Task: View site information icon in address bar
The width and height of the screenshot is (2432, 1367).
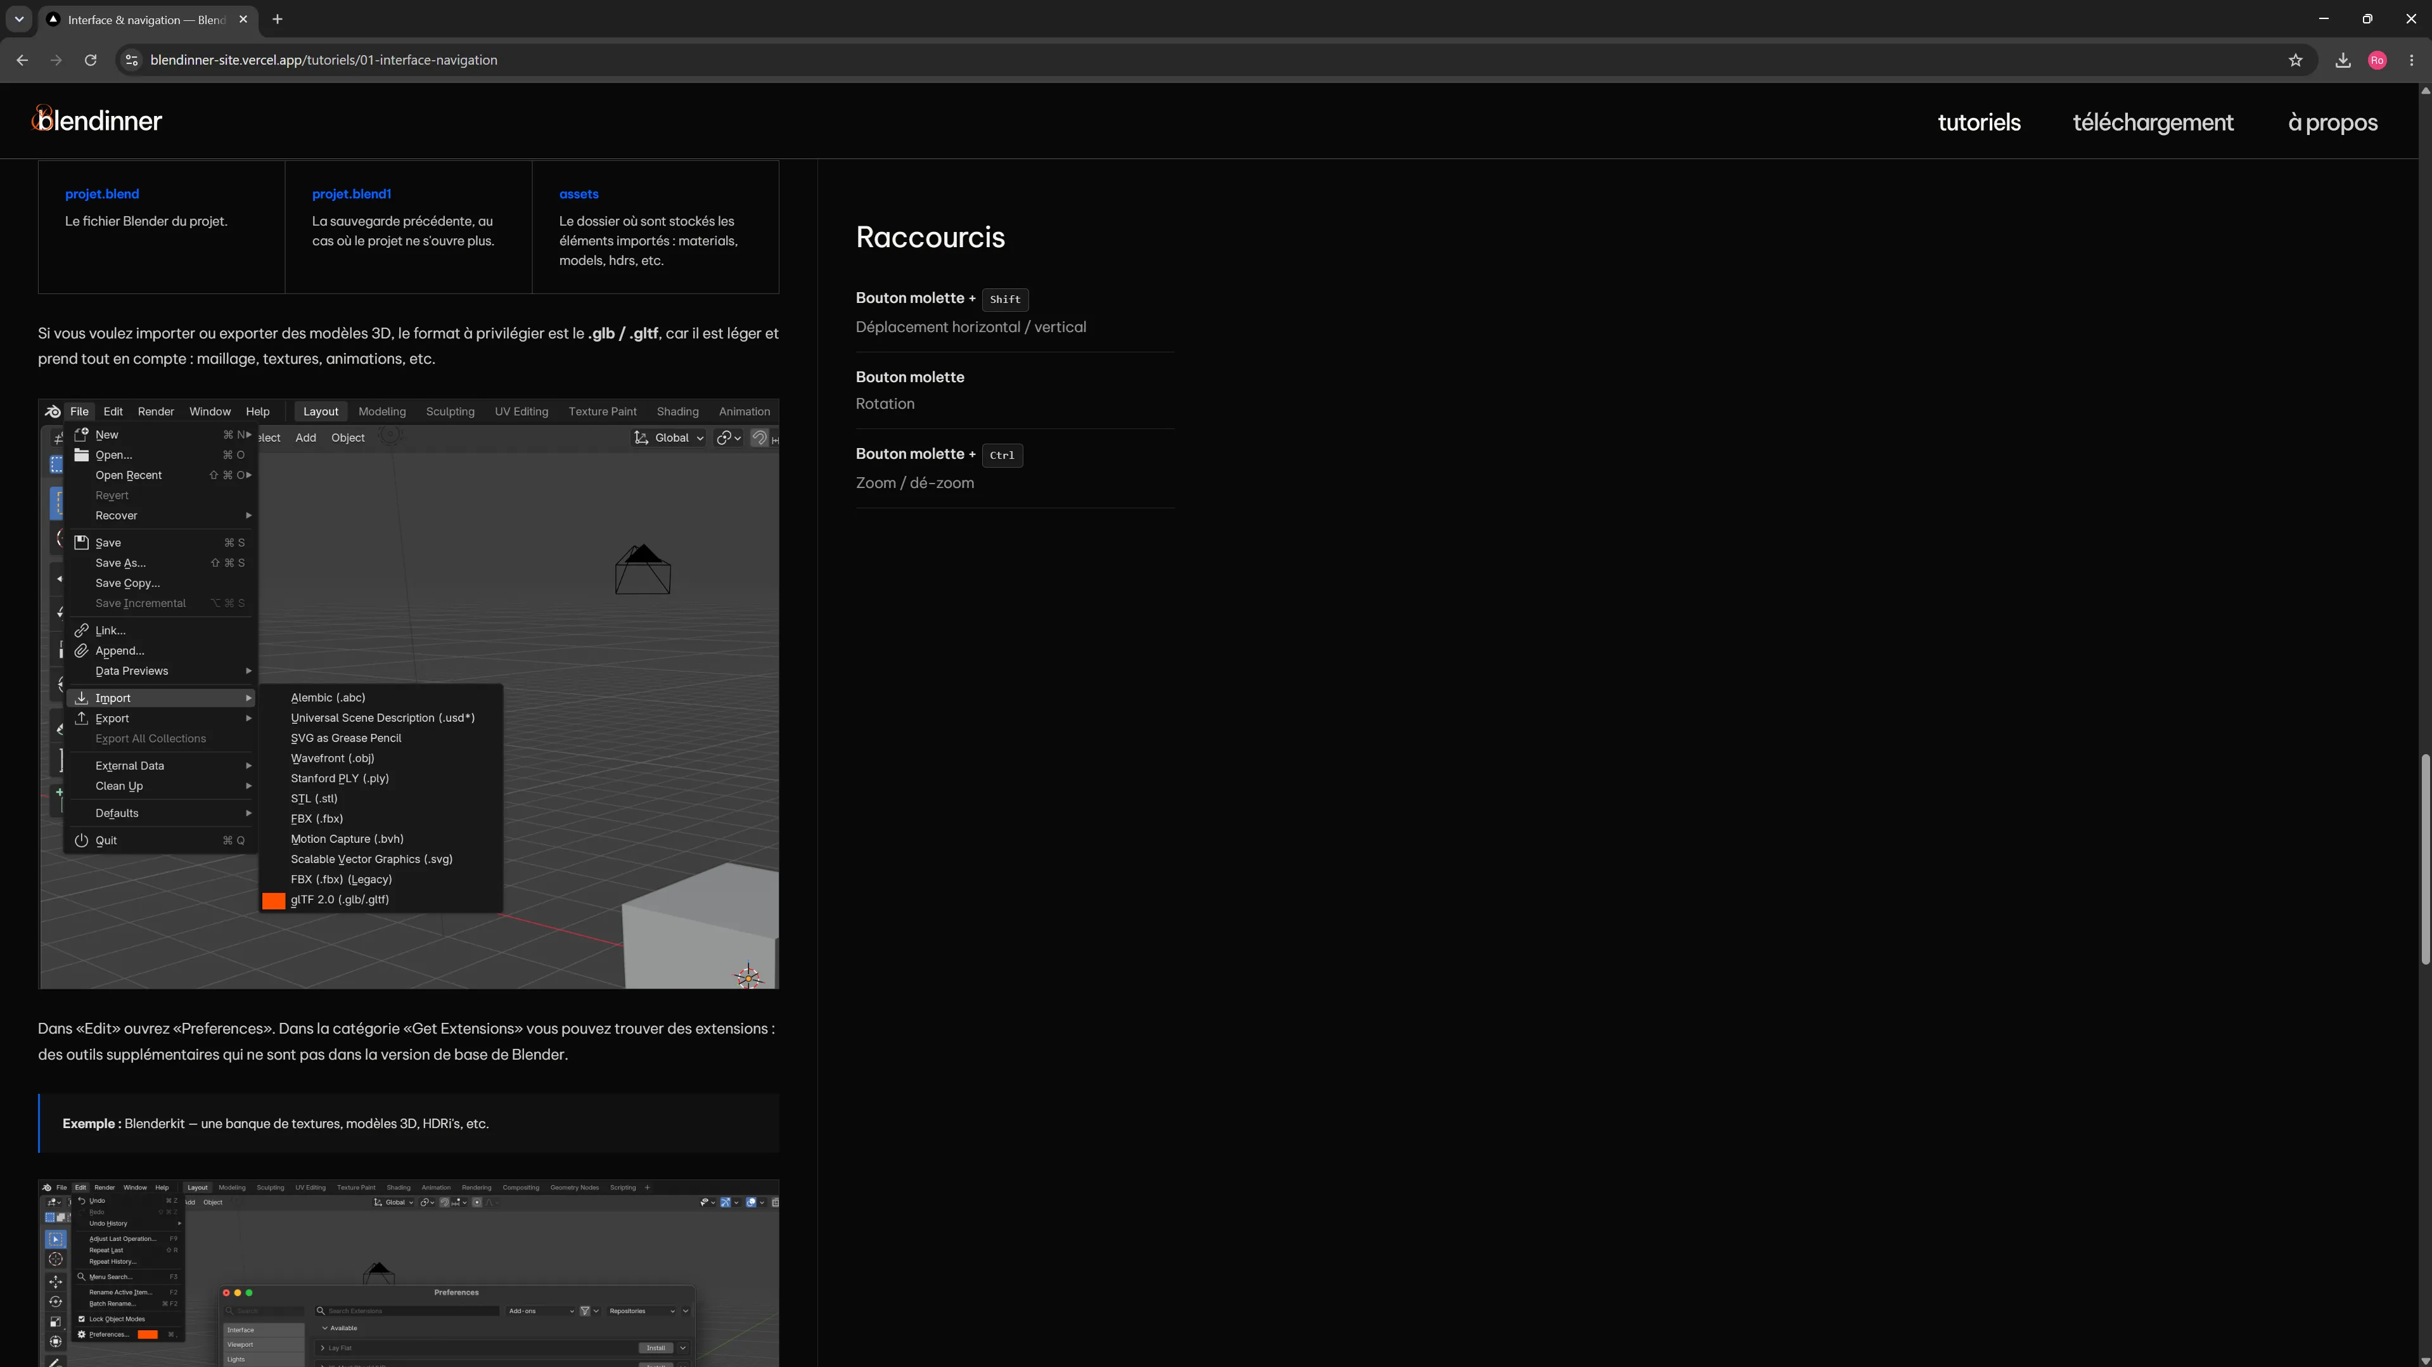Action: pyautogui.click(x=132, y=60)
